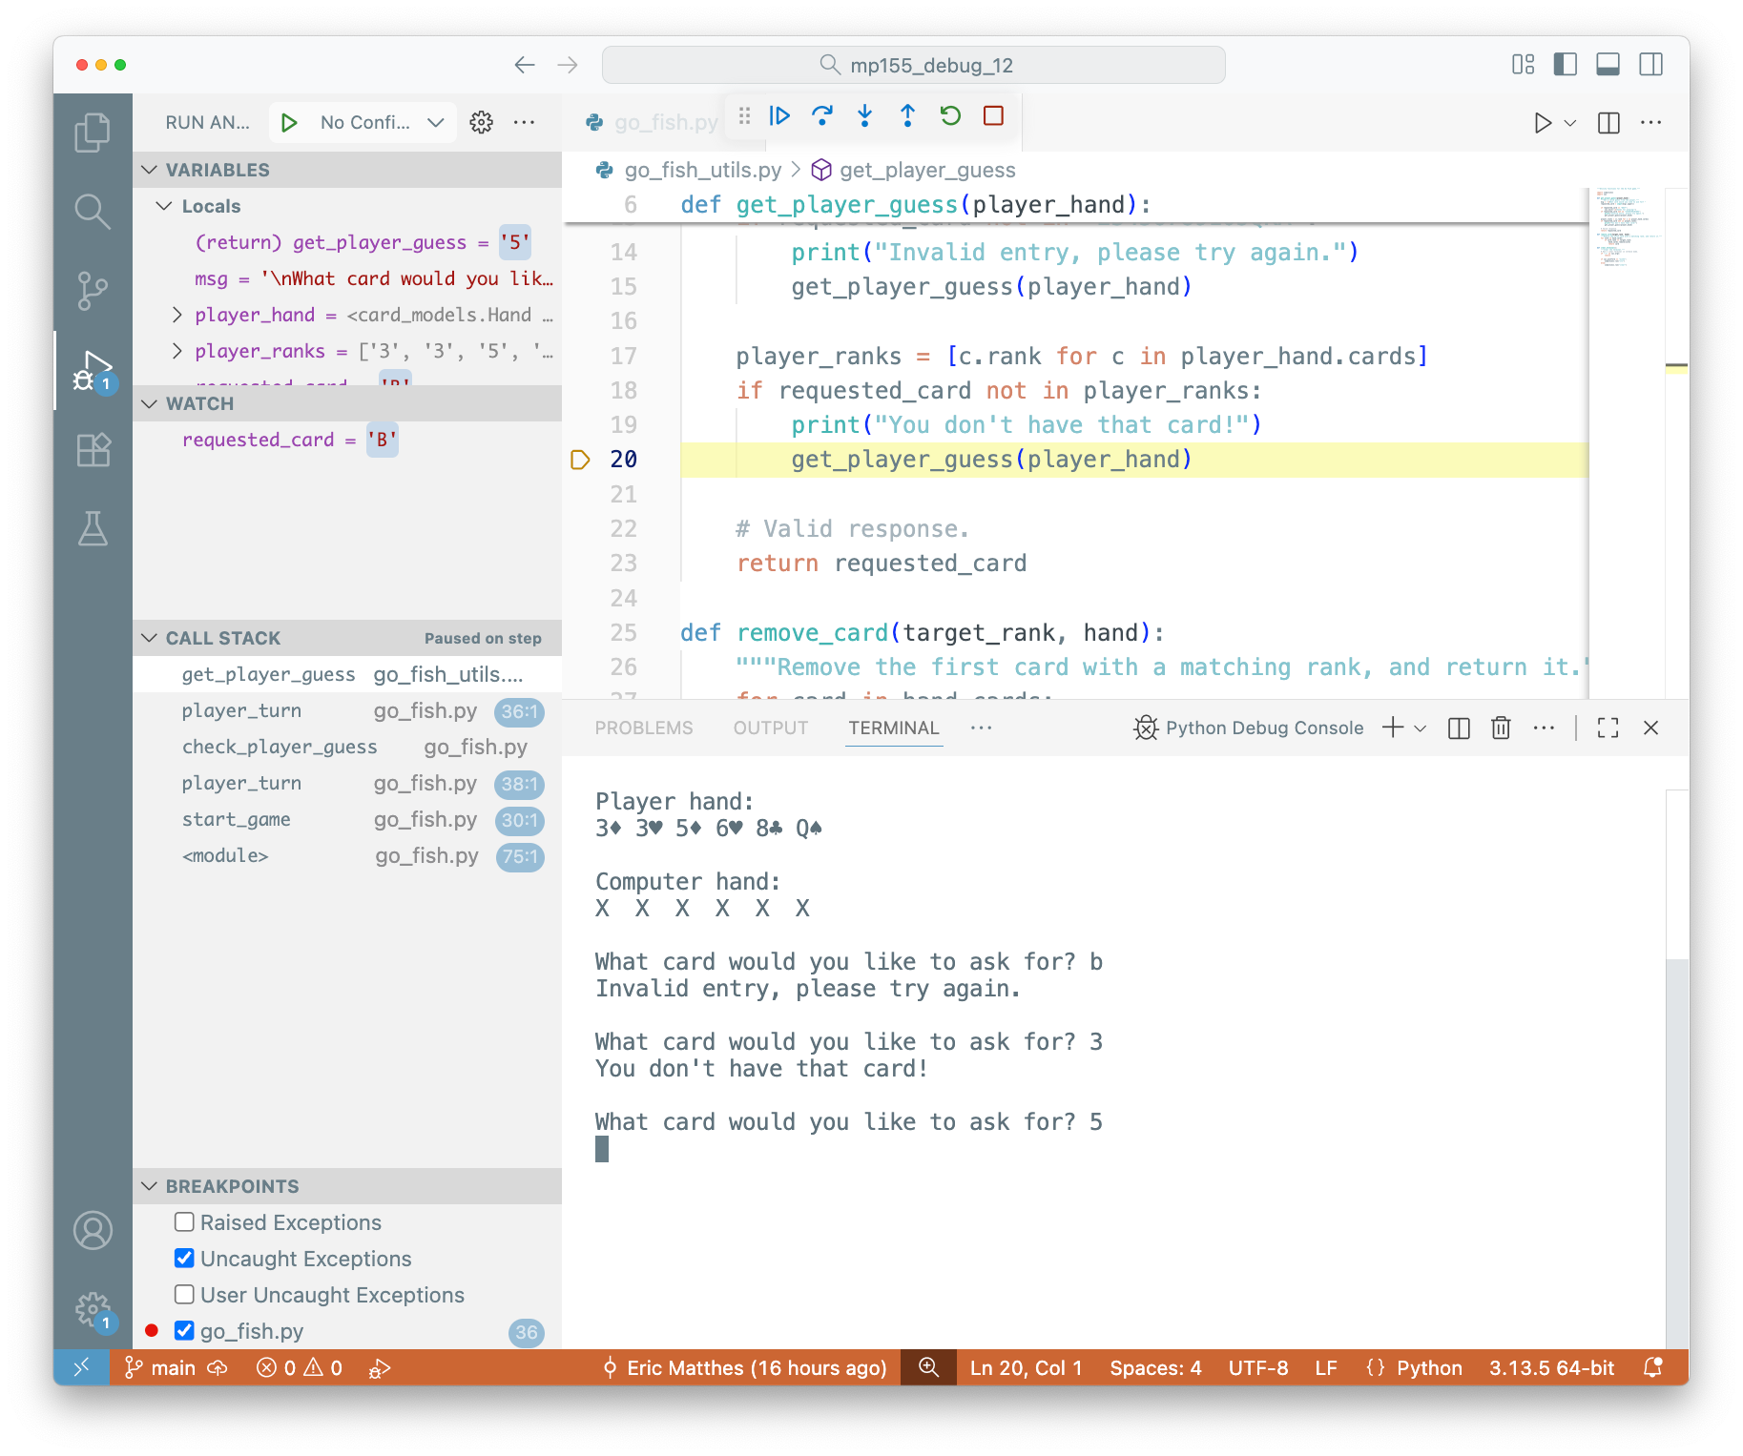Disable the go_fish.py breakpoint checkbox
The image size is (1743, 1456).
[x=185, y=1331]
